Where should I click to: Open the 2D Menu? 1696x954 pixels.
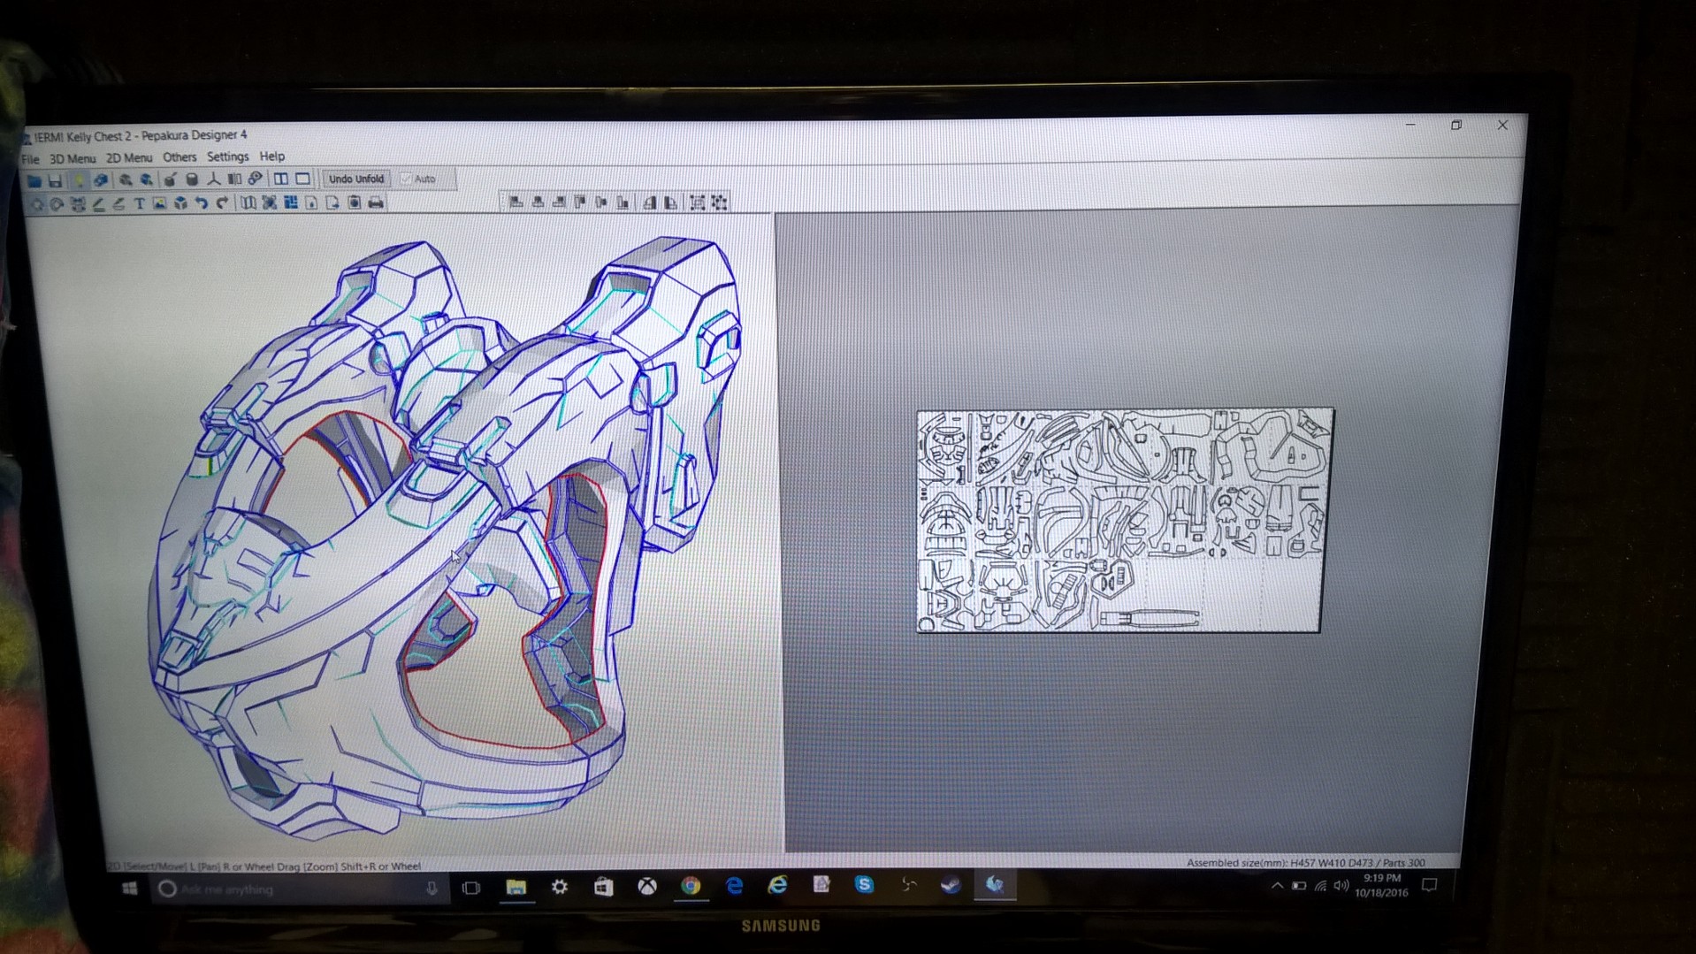click(x=129, y=157)
